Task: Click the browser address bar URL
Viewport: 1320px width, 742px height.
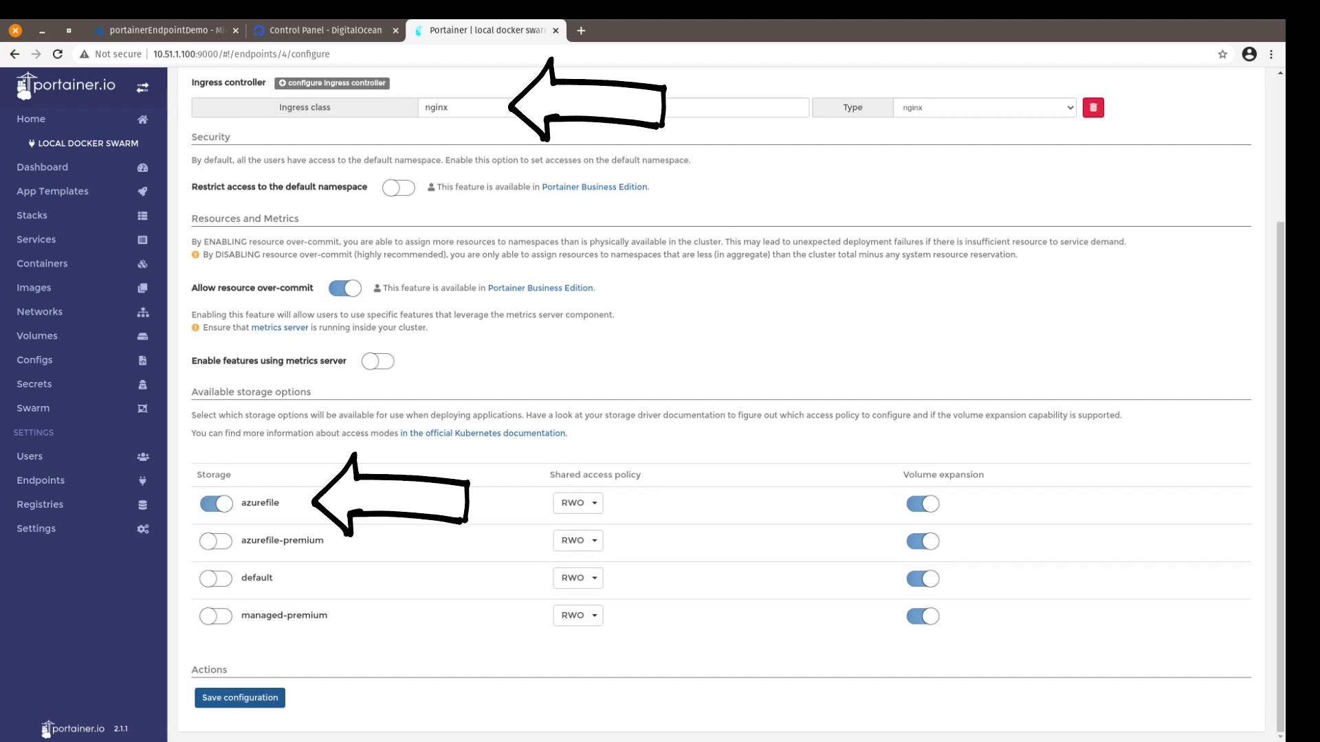Action: tap(241, 54)
